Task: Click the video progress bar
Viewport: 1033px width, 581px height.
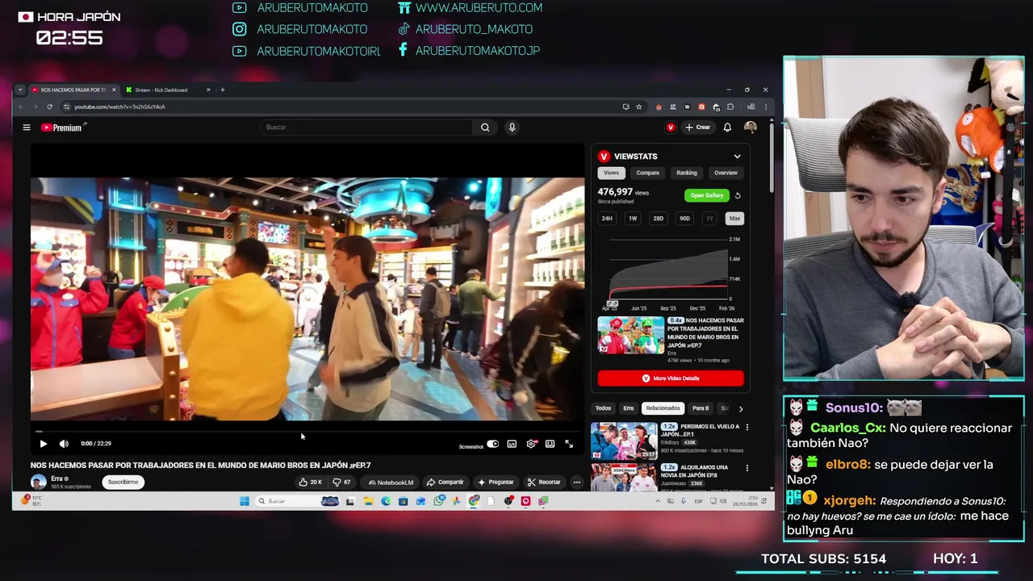Action: click(x=307, y=432)
